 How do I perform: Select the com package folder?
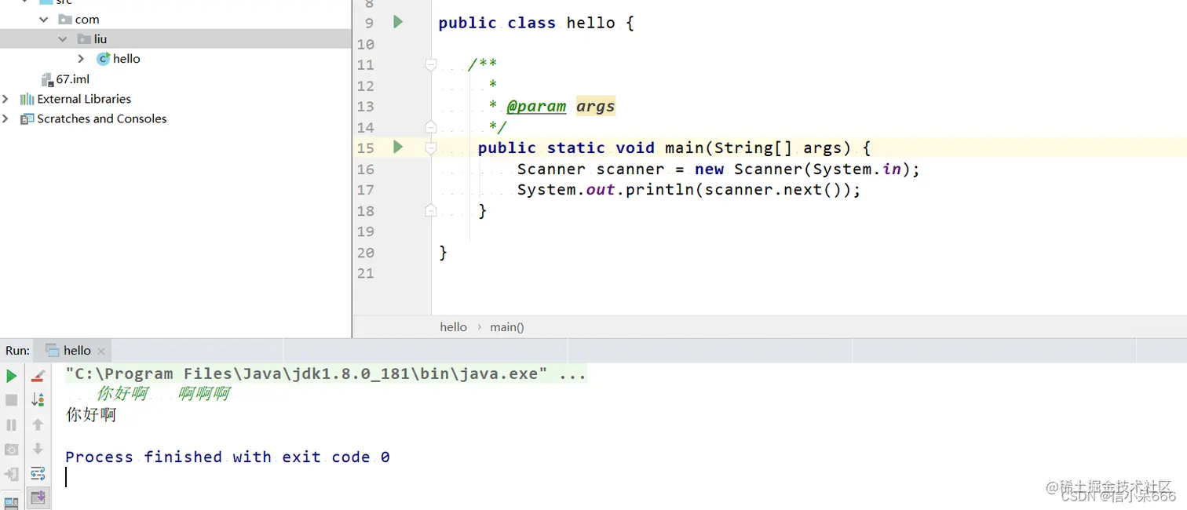click(87, 19)
